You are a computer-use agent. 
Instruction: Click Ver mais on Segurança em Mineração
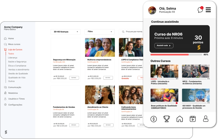74,78
